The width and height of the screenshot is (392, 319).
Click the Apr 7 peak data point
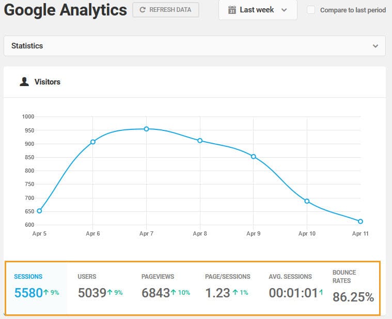click(x=147, y=129)
